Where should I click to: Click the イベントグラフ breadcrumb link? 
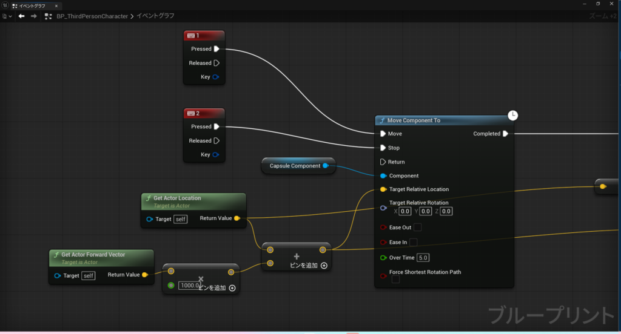(x=156, y=16)
